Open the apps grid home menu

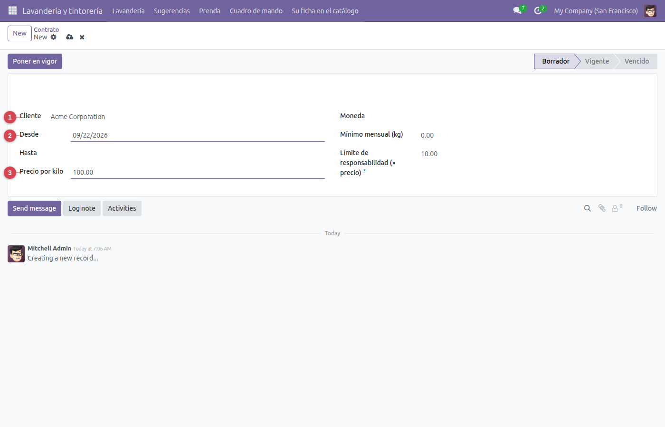pyautogui.click(x=13, y=10)
